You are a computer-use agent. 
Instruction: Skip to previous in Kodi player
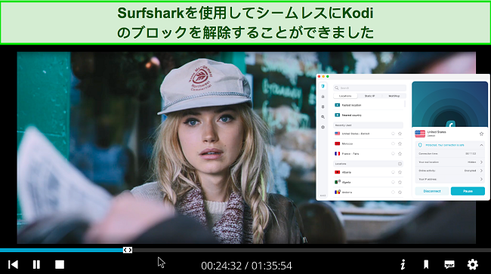(13, 265)
